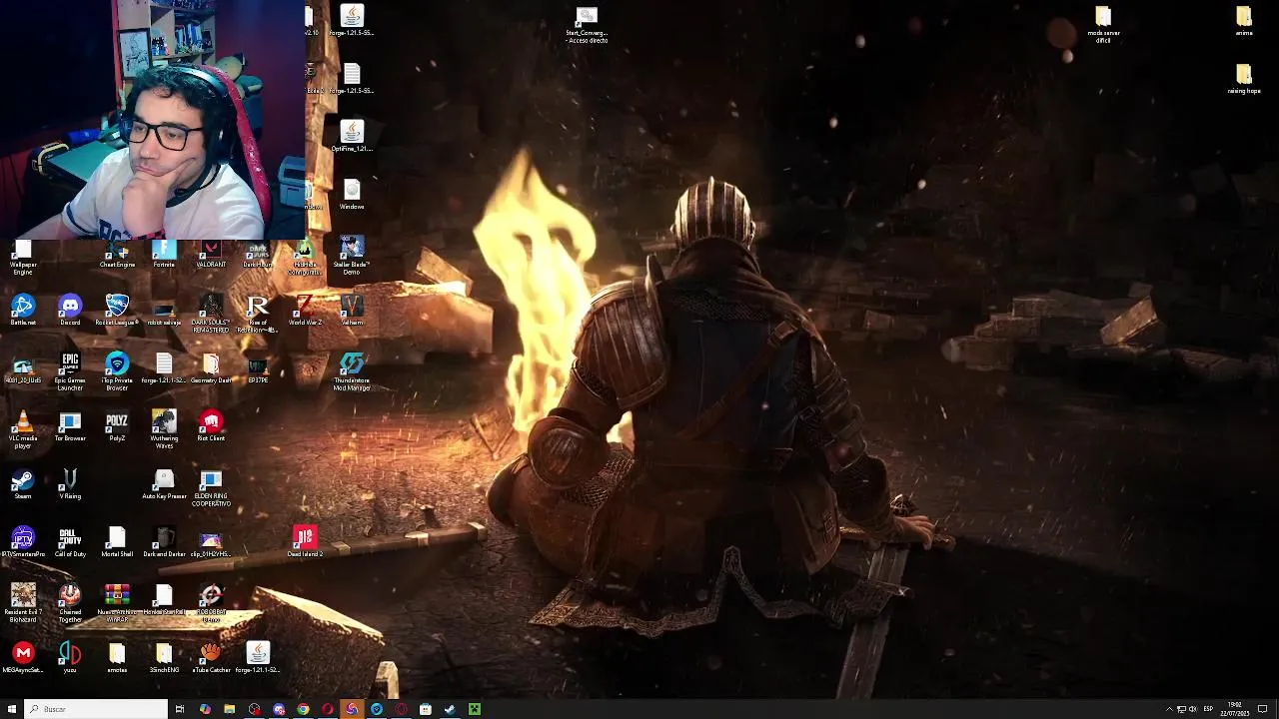Image resolution: width=1279 pixels, height=719 pixels.
Task: Open Google Chrome from the taskbar
Action: click(x=303, y=709)
